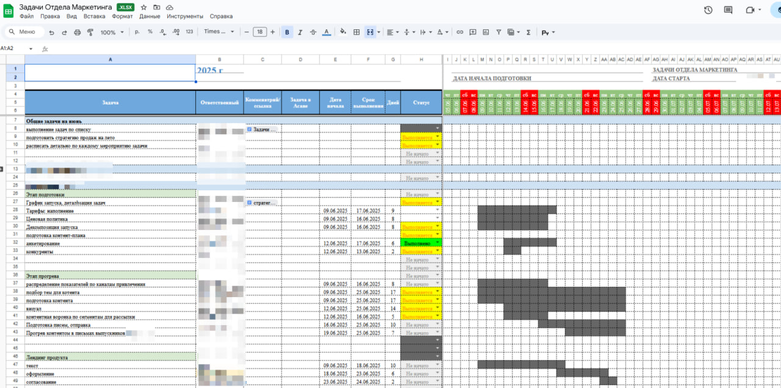Screen dimensions: 781x388
Task: Increase font size with plus button
Action: 272,32
